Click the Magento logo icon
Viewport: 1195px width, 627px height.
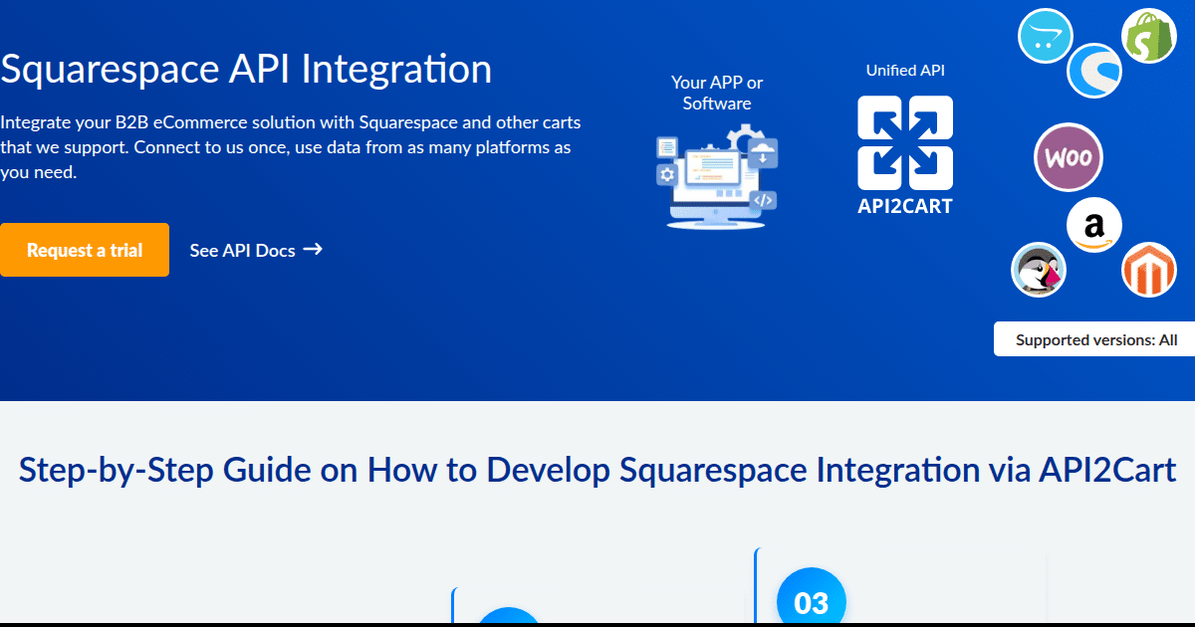pyautogui.click(x=1149, y=270)
